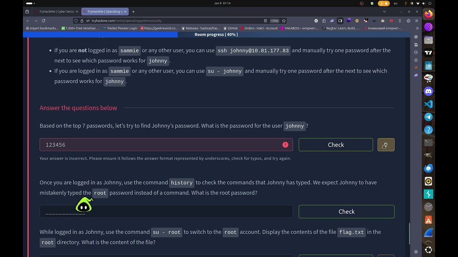The image size is (458, 257).
Task: Open sidebar settings gear icon
Action: [416, 252]
